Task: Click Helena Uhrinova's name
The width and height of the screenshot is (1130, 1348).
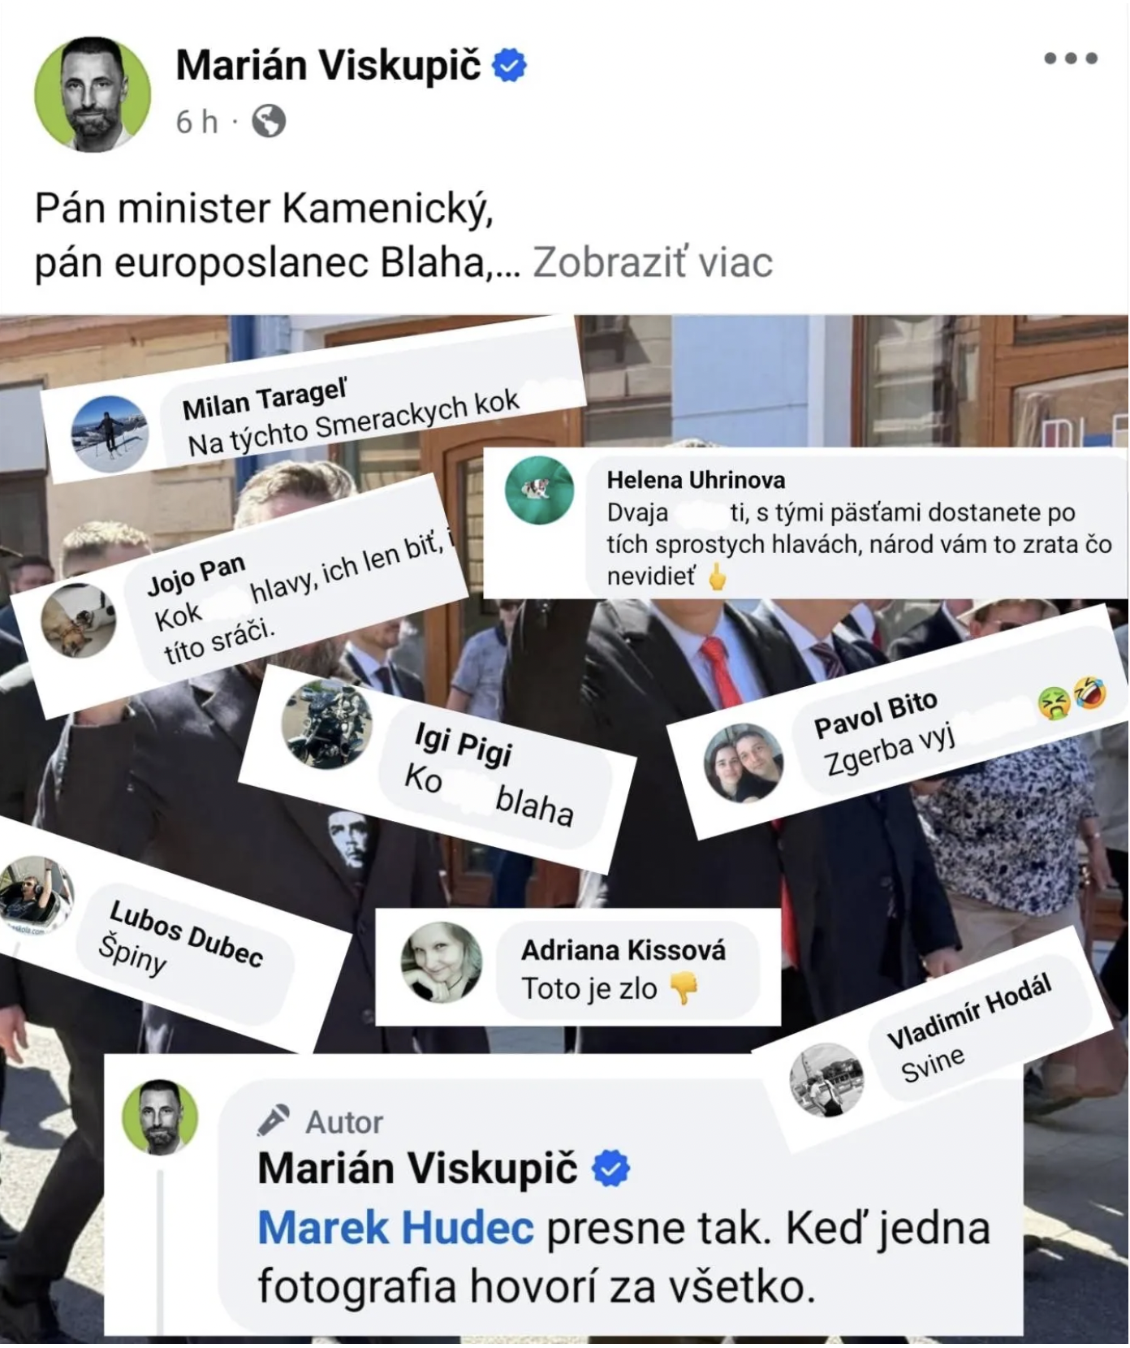Action: coord(696,480)
